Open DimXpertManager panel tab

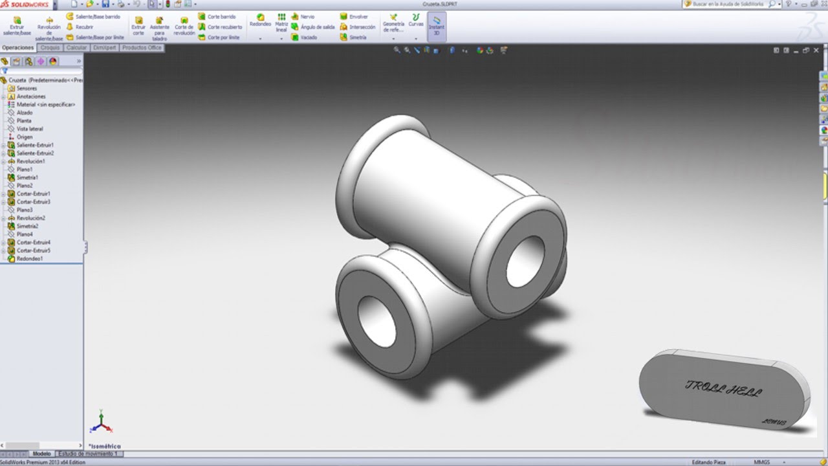41,61
